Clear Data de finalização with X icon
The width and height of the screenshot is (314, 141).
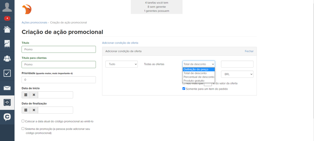pyautogui.click(x=34, y=110)
